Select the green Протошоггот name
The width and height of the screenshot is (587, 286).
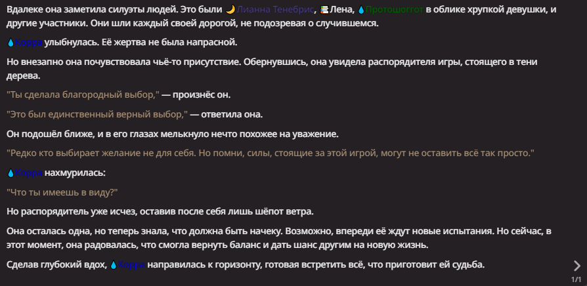394,10
